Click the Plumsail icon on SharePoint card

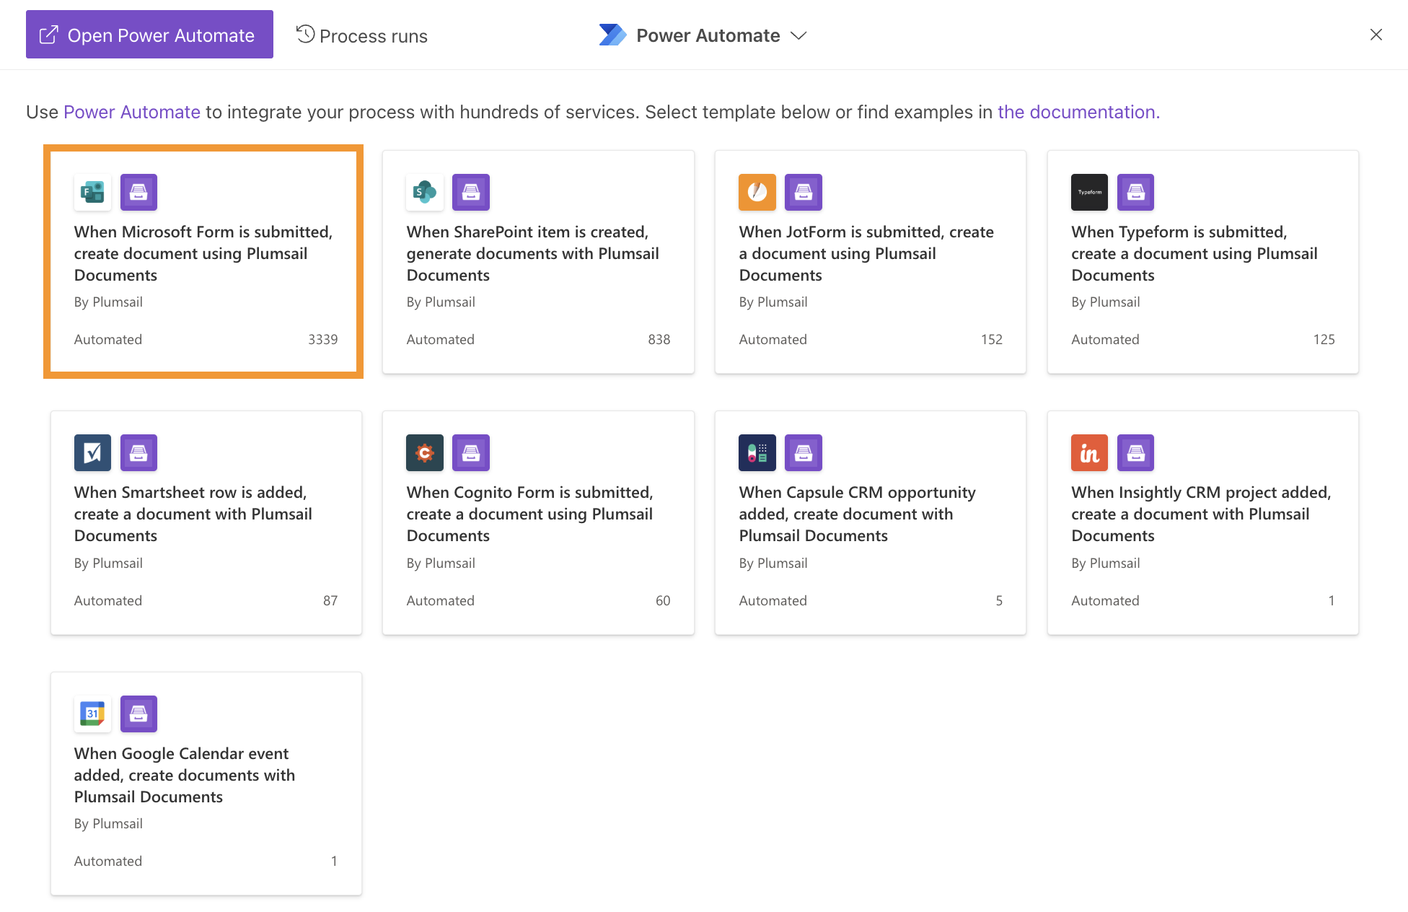tap(471, 192)
